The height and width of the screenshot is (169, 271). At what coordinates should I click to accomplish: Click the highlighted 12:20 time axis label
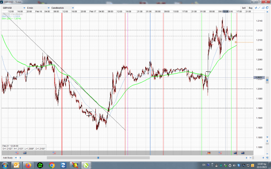226,11
